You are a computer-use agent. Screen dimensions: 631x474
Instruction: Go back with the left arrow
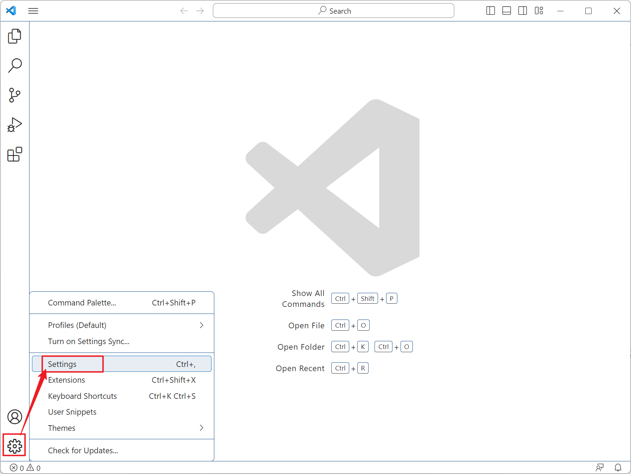pos(184,11)
